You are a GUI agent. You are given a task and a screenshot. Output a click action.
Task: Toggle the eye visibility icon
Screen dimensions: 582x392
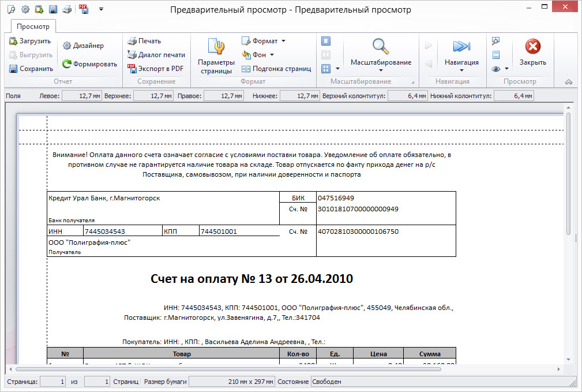click(496, 69)
